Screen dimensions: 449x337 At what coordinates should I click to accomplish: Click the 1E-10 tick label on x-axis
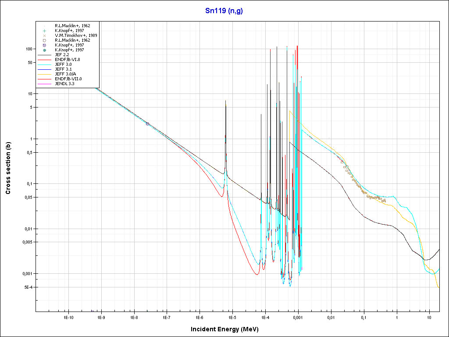pyautogui.click(x=68, y=317)
